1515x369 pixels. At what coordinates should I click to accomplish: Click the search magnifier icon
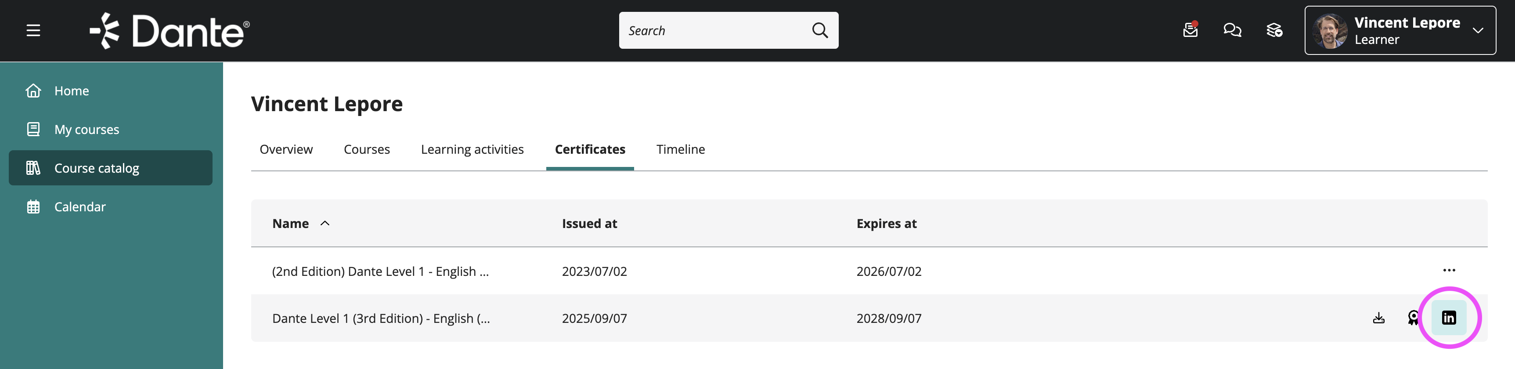[820, 30]
